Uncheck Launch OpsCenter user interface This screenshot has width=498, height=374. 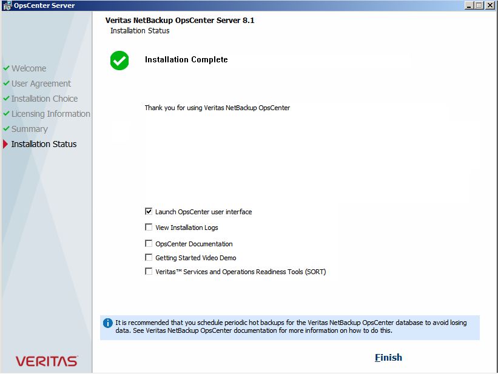click(x=149, y=211)
